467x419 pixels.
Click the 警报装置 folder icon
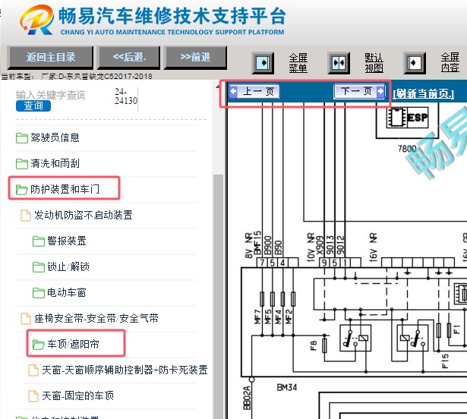point(39,241)
